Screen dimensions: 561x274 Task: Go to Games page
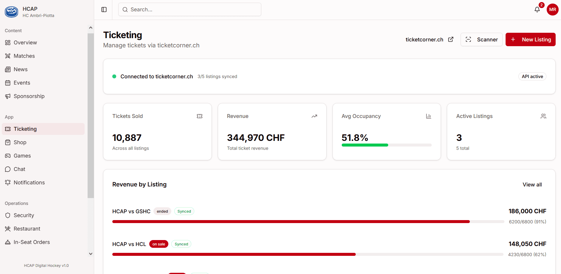pos(43,156)
